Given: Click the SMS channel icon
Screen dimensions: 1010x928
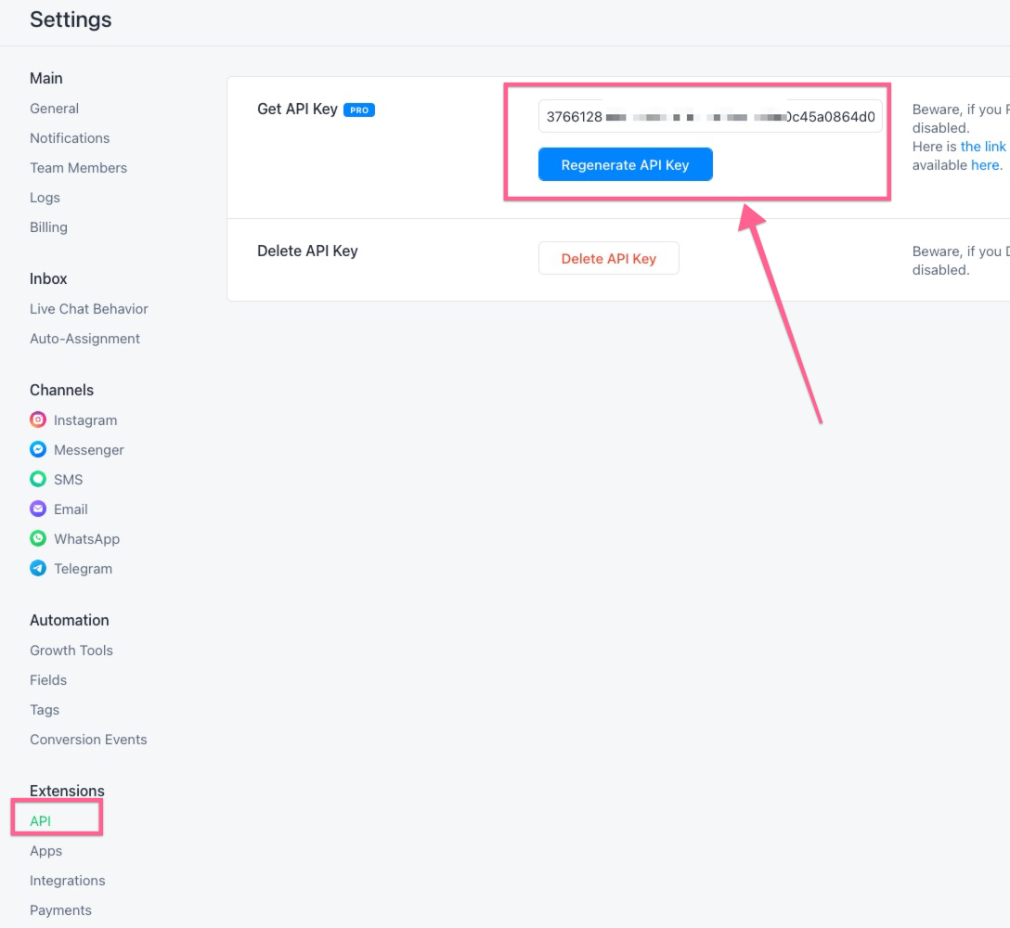Looking at the screenshot, I should pyautogui.click(x=38, y=479).
